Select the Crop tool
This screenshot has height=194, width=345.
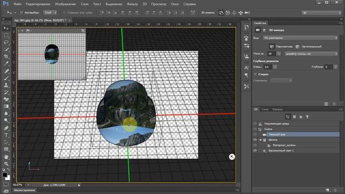pyautogui.click(x=6, y=56)
